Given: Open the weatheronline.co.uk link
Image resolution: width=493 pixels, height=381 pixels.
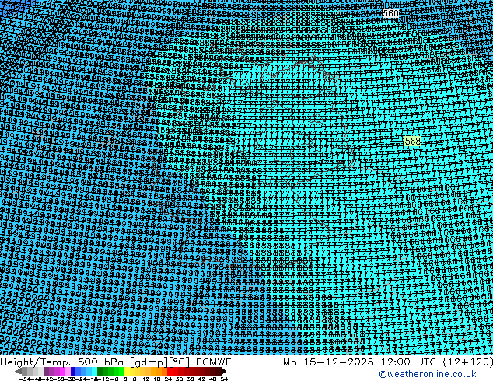Looking at the screenshot, I should pyautogui.click(x=428, y=374).
